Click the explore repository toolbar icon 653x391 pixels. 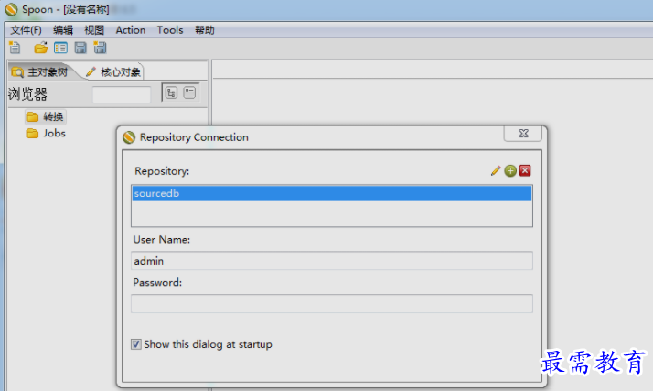click(x=60, y=48)
